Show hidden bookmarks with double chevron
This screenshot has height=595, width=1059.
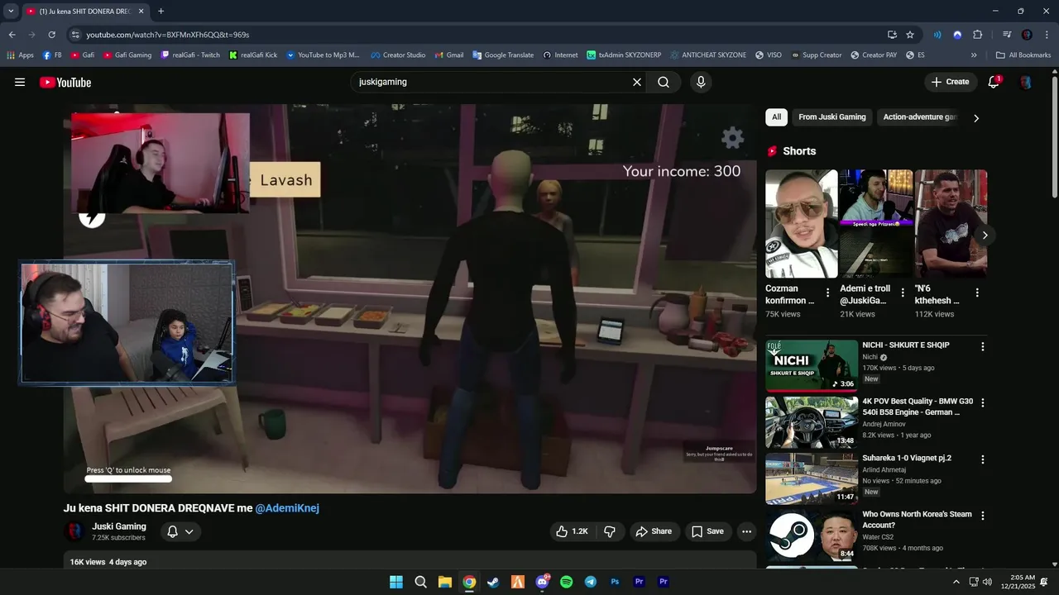(x=974, y=55)
